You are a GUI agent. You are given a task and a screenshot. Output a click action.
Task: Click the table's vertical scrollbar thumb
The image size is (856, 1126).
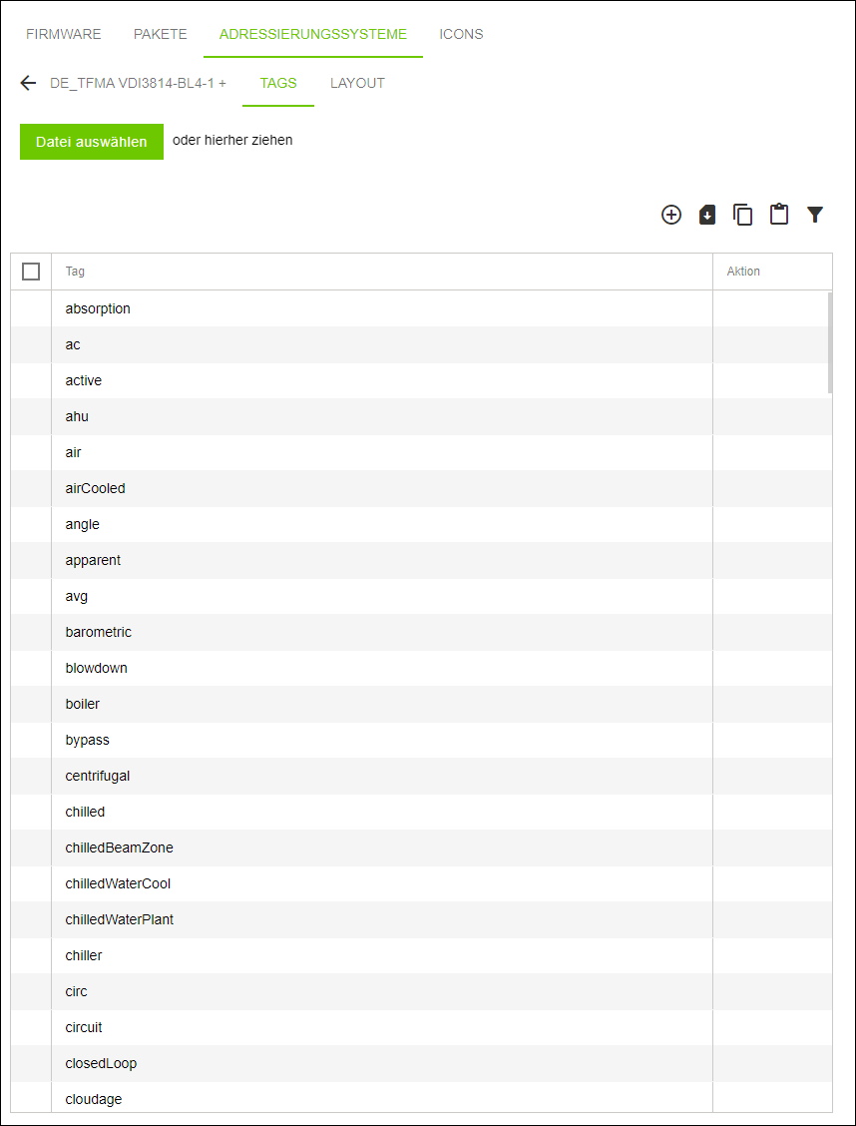[x=830, y=342]
